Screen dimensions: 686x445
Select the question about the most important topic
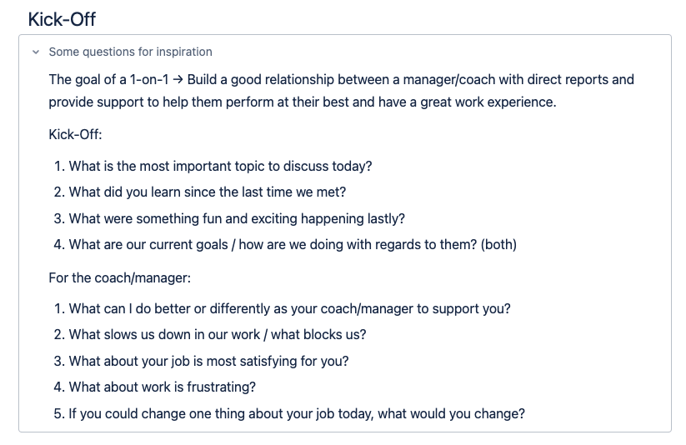220,166
